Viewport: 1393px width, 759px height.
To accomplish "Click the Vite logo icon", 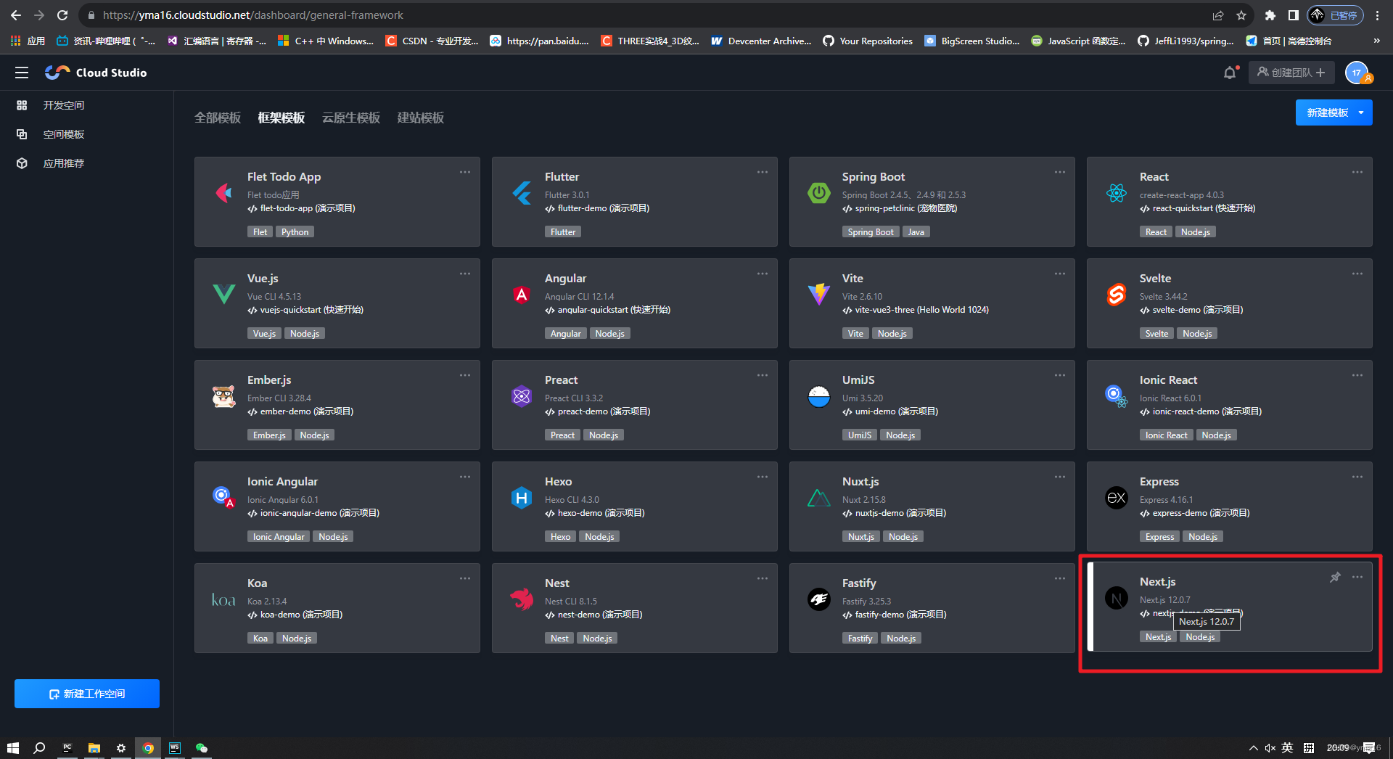I will (819, 295).
